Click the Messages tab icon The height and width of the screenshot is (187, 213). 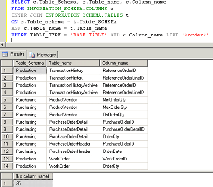coord(32,55)
